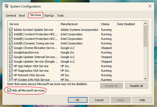The image size is (157, 107).
Task: Close the System Configuration window
Action: click(x=150, y=6)
